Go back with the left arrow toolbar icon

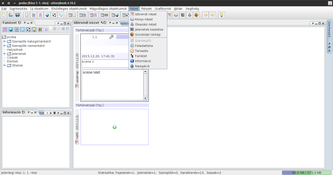(x=206, y=15)
